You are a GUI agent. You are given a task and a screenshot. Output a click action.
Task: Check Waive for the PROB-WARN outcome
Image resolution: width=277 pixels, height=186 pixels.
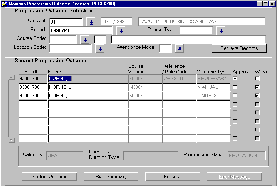pyautogui.click(x=257, y=78)
